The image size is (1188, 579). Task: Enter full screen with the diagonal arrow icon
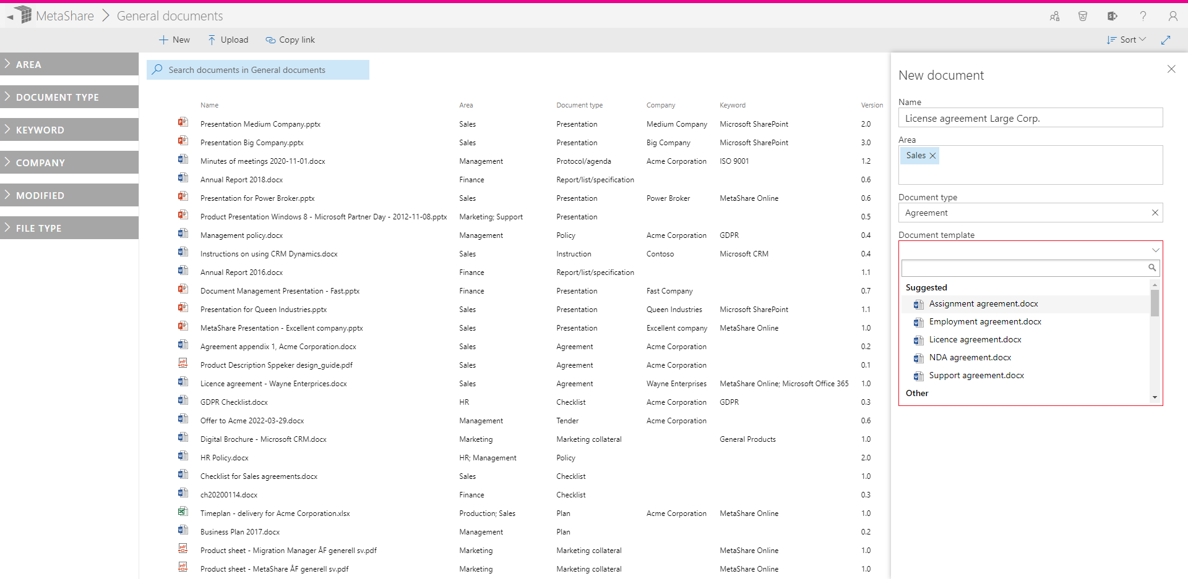point(1167,40)
